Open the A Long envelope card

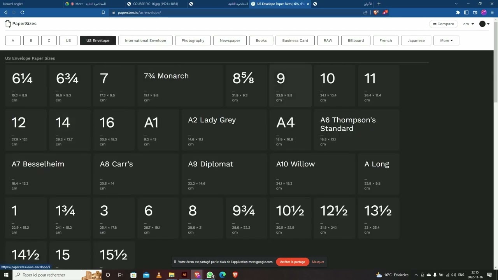click(x=379, y=173)
